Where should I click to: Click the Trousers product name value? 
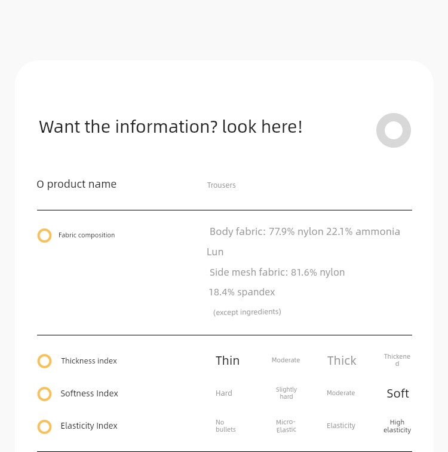(221, 185)
